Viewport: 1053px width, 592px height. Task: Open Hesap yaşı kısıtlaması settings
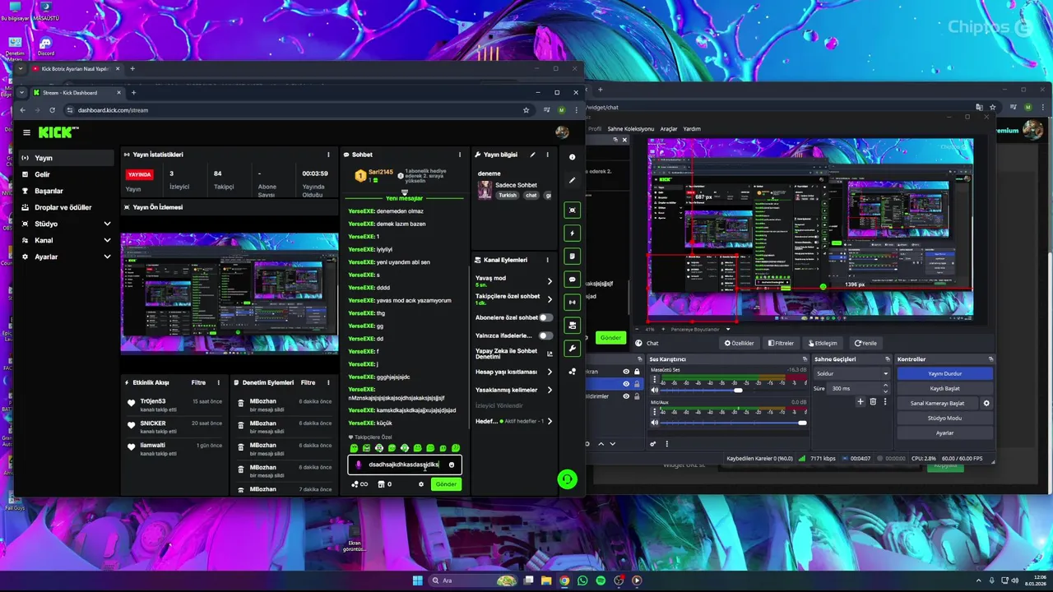point(550,372)
